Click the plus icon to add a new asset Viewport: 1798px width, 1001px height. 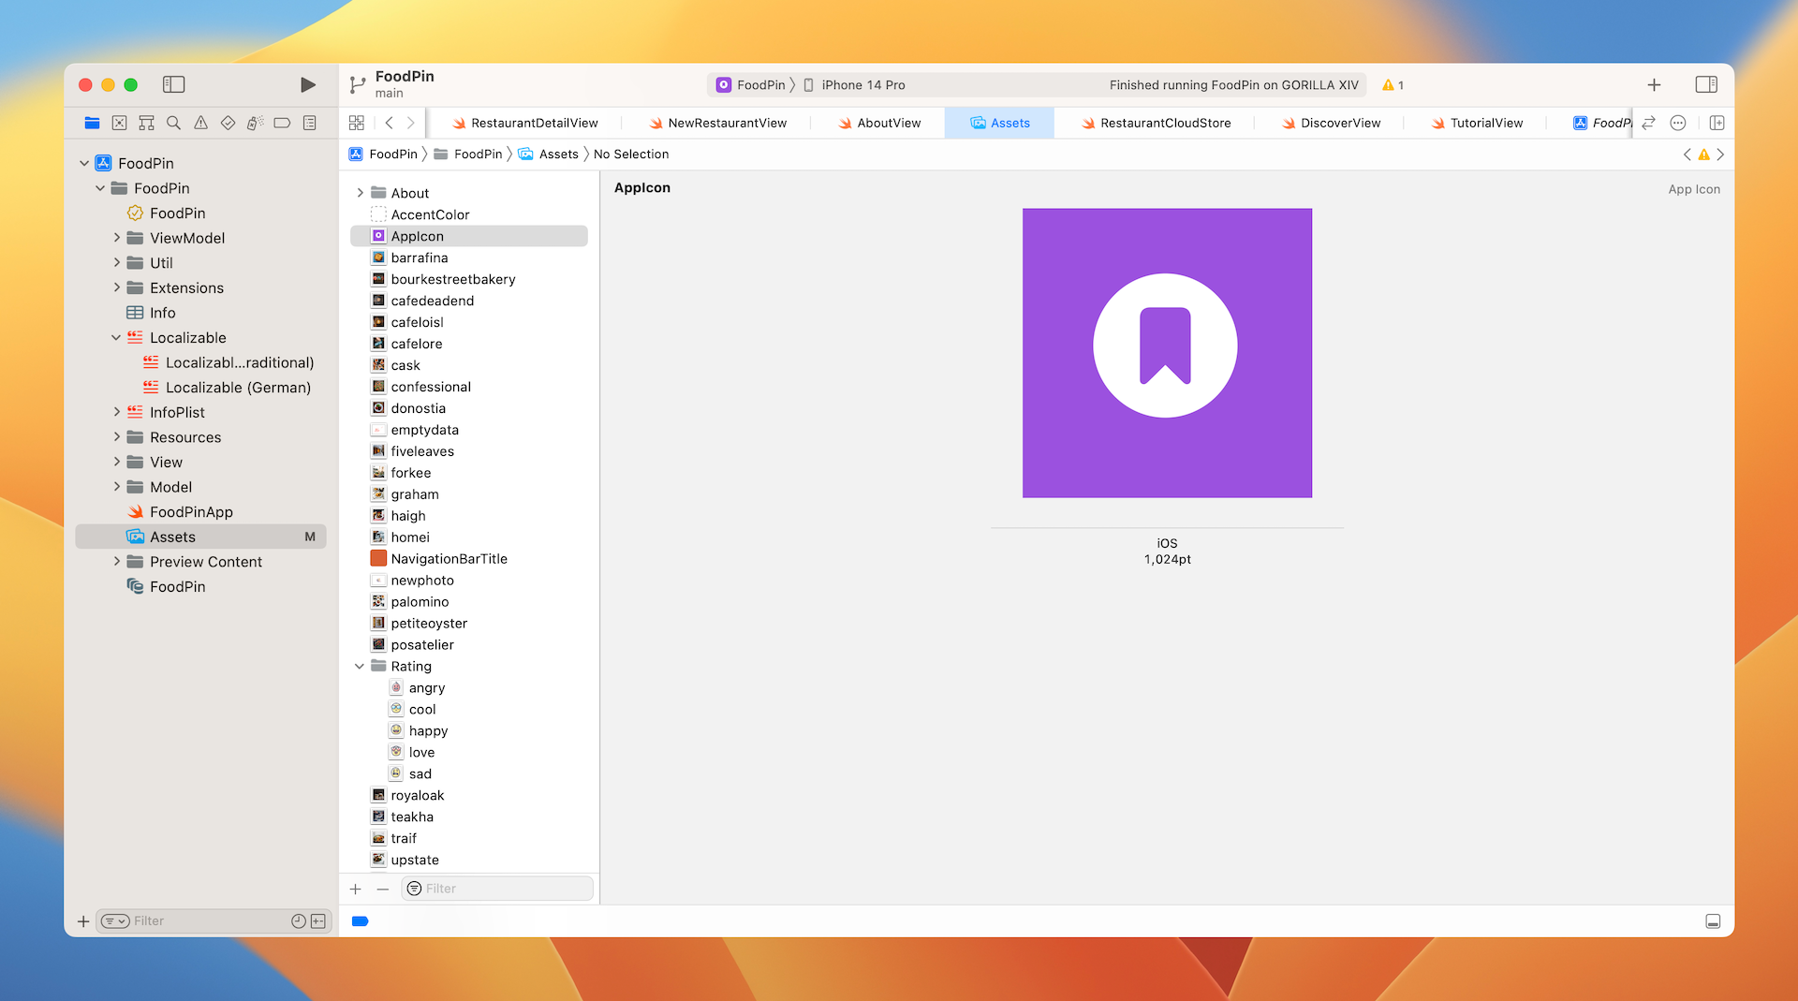pyautogui.click(x=355, y=889)
